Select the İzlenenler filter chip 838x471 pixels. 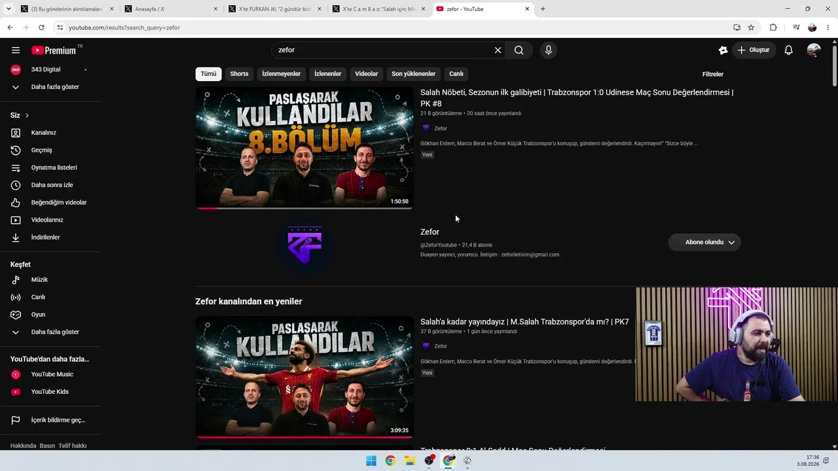click(x=328, y=74)
